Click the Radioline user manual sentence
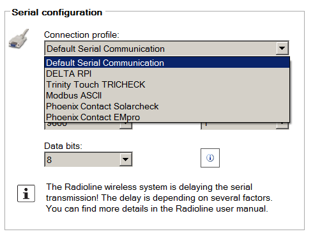The image size is (313, 234). pos(157,208)
